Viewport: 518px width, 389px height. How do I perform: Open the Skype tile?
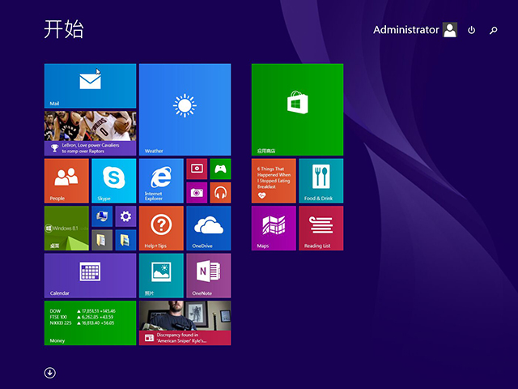(x=114, y=181)
